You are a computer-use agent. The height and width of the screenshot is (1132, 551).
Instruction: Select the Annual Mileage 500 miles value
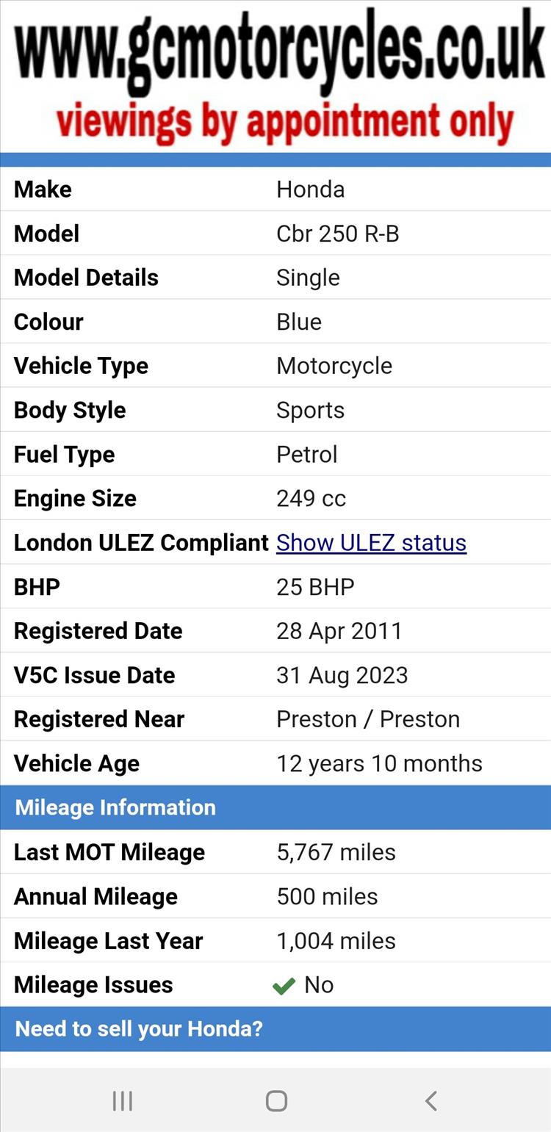[327, 896]
